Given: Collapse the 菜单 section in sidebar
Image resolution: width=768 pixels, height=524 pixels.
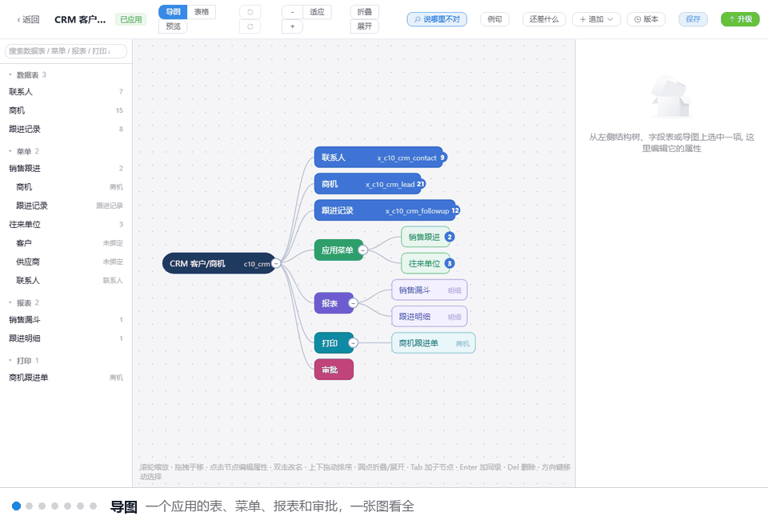Looking at the screenshot, I should click(10, 151).
